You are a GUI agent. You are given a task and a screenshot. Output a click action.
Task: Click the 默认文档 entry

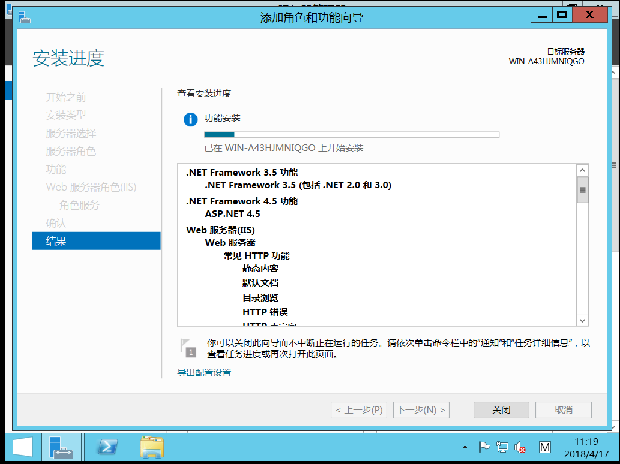pyautogui.click(x=260, y=283)
